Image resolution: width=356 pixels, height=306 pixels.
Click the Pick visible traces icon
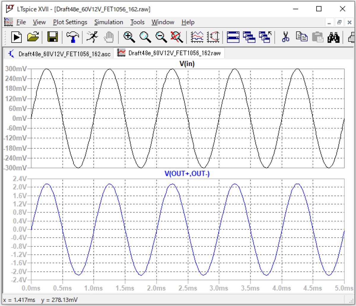tap(197, 37)
